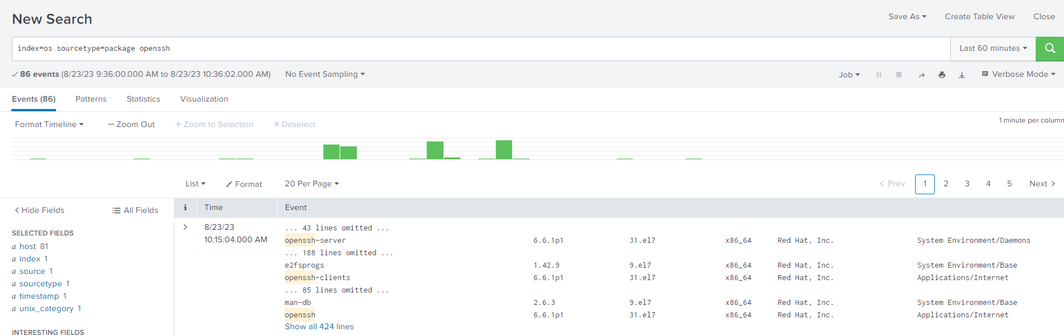Select the host field in sidebar
Screen dimensions: 1064x336
pyautogui.click(x=28, y=247)
